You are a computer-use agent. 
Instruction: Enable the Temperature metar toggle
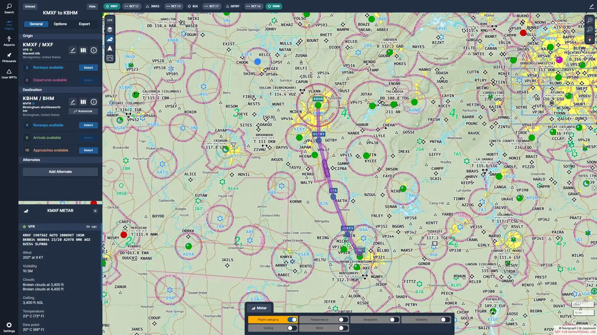pyautogui.click(x=343, y=320)
